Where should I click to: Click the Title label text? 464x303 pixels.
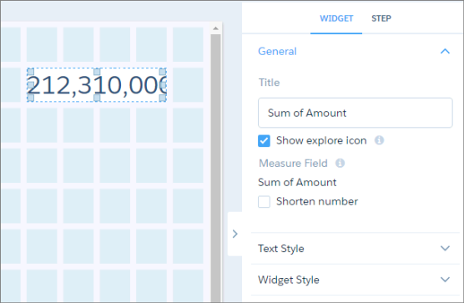[x=269, y=83]
